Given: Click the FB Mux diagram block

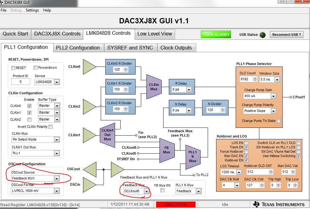Looking at the screenshot, I should coord(167,150).
